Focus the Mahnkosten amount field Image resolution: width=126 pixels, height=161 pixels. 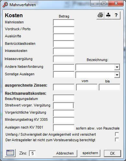[x=64, y=23]
